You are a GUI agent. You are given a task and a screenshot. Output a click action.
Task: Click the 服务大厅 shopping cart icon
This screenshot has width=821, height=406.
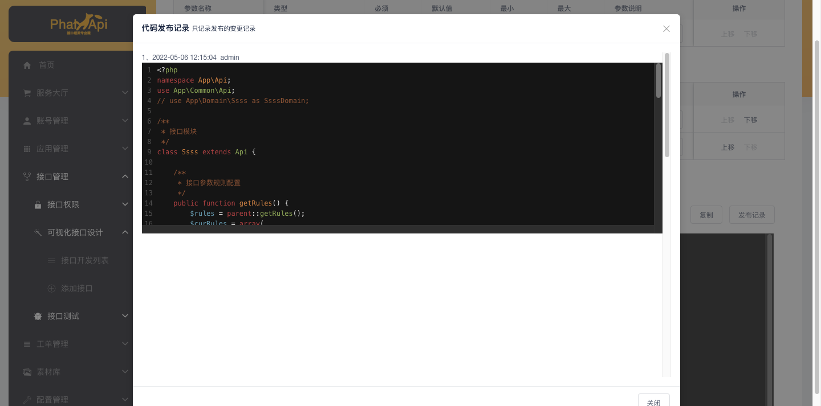[27, 93]
